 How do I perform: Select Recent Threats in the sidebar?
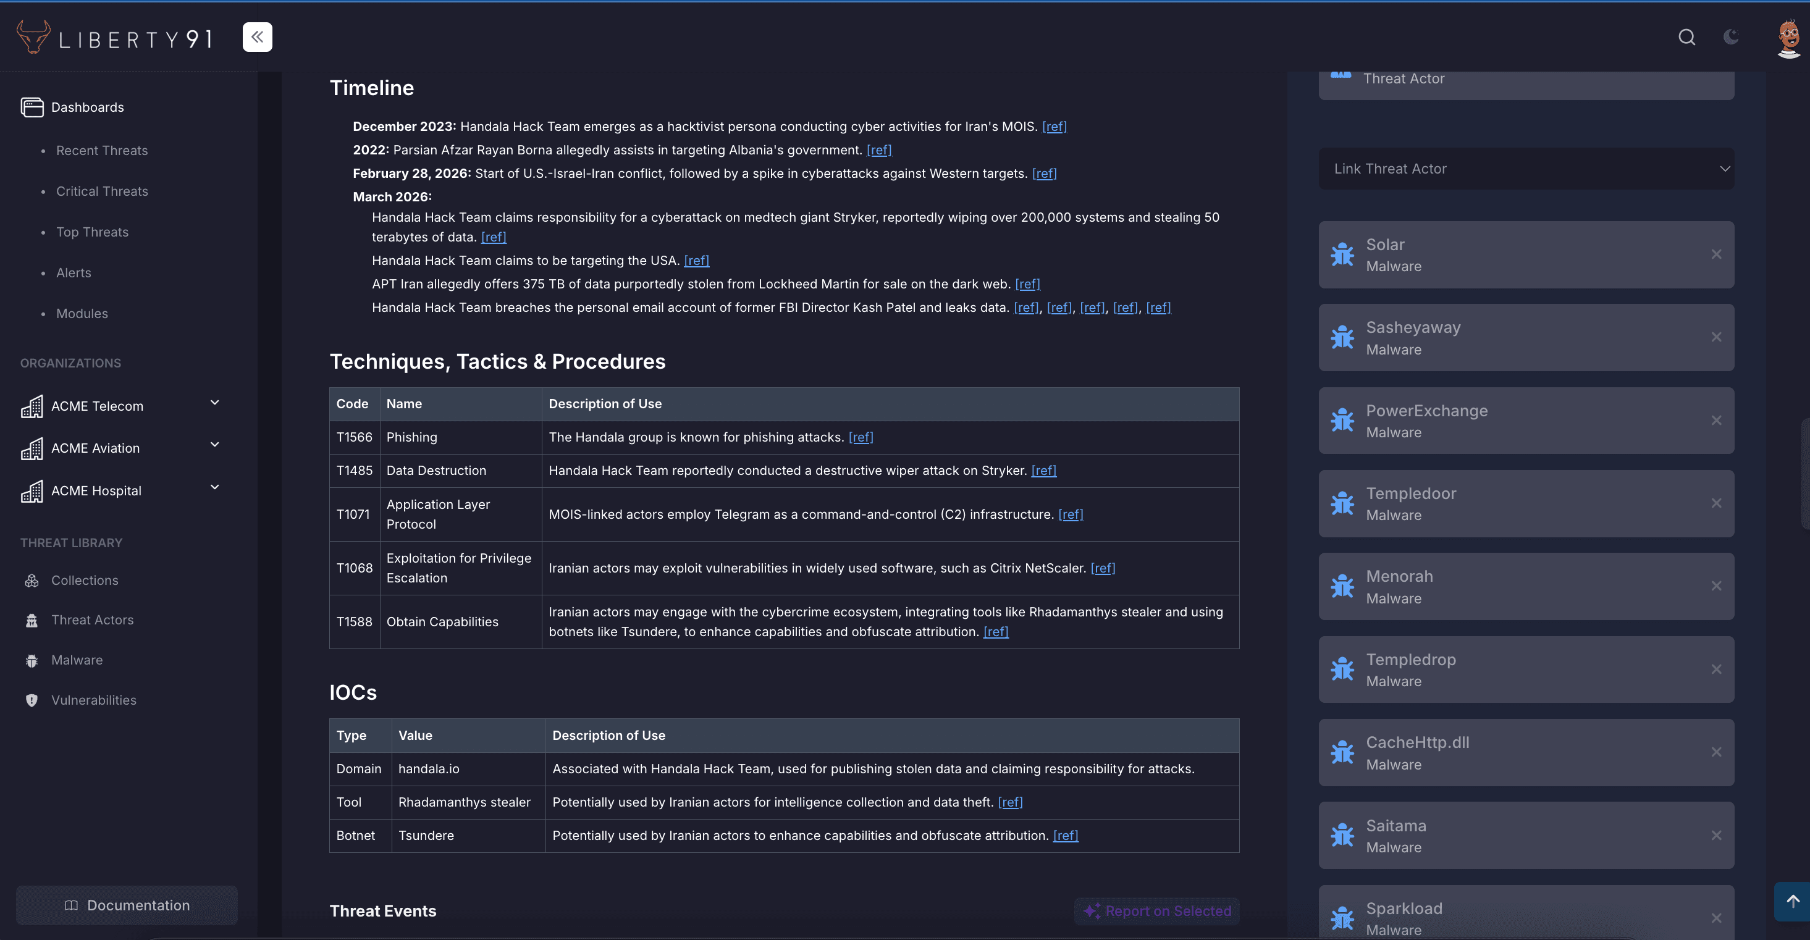[102, 149]
